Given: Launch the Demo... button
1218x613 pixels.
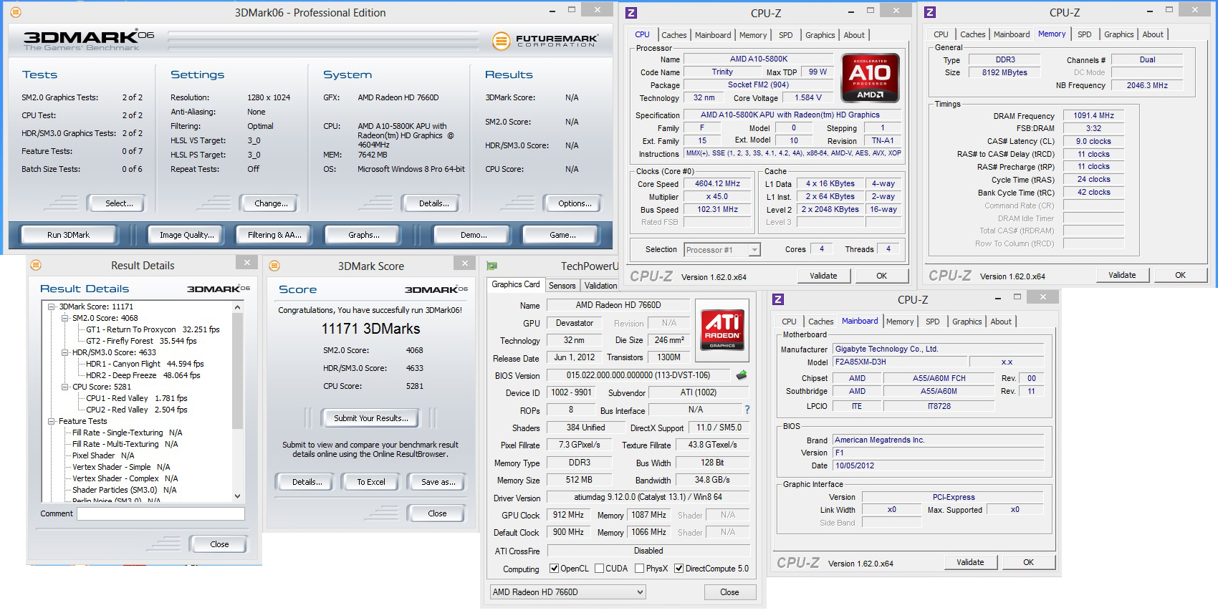Looking at the screenshot, I should 473,235.
